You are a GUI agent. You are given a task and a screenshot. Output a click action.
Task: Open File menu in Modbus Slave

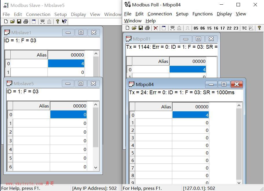[x=6, y=14]
